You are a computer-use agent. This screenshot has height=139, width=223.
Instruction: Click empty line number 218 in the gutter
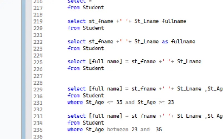pos(38,15)
